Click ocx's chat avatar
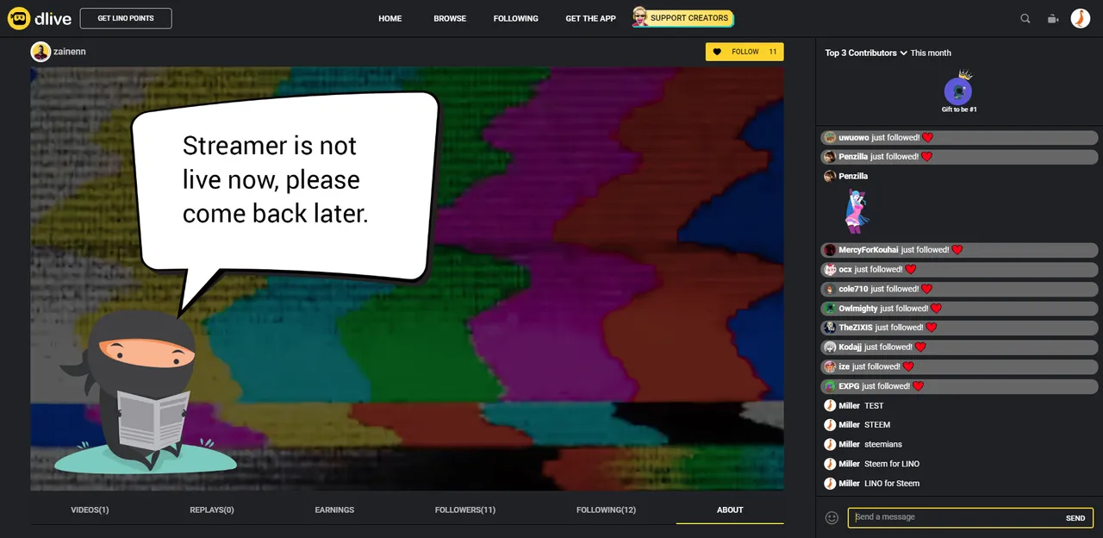This screenshot has width=1103, height=538. point(830,270)
